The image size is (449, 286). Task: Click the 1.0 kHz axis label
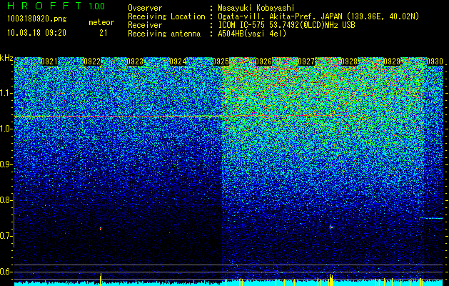6,129
